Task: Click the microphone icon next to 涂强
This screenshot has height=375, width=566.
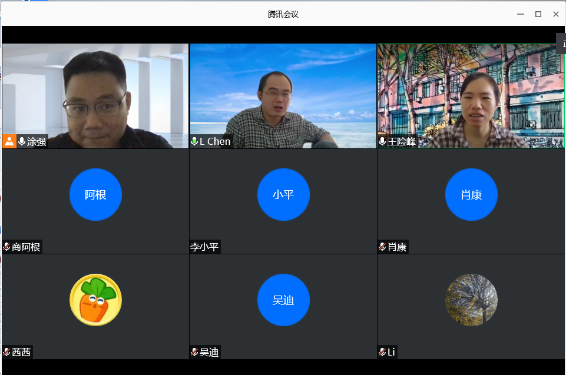Action: click(x=22, y=141)
